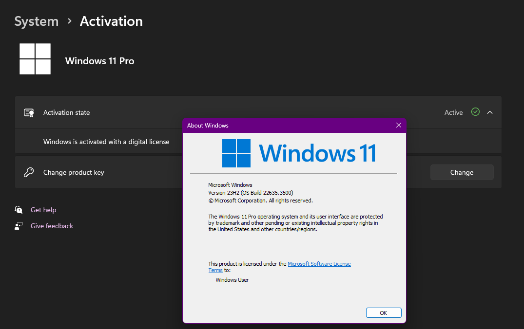Collapse the Activation state section chevron
This screenshot has height=329, width=524.
click(x=490, y=112)
